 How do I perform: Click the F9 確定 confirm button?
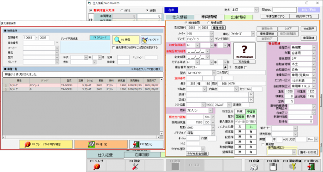101,144
